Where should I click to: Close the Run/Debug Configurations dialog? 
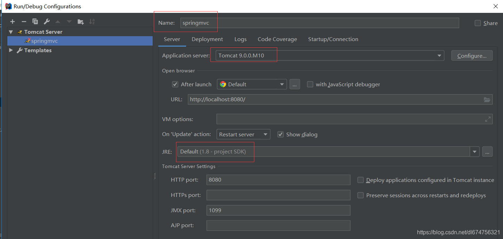coord(496,6)
